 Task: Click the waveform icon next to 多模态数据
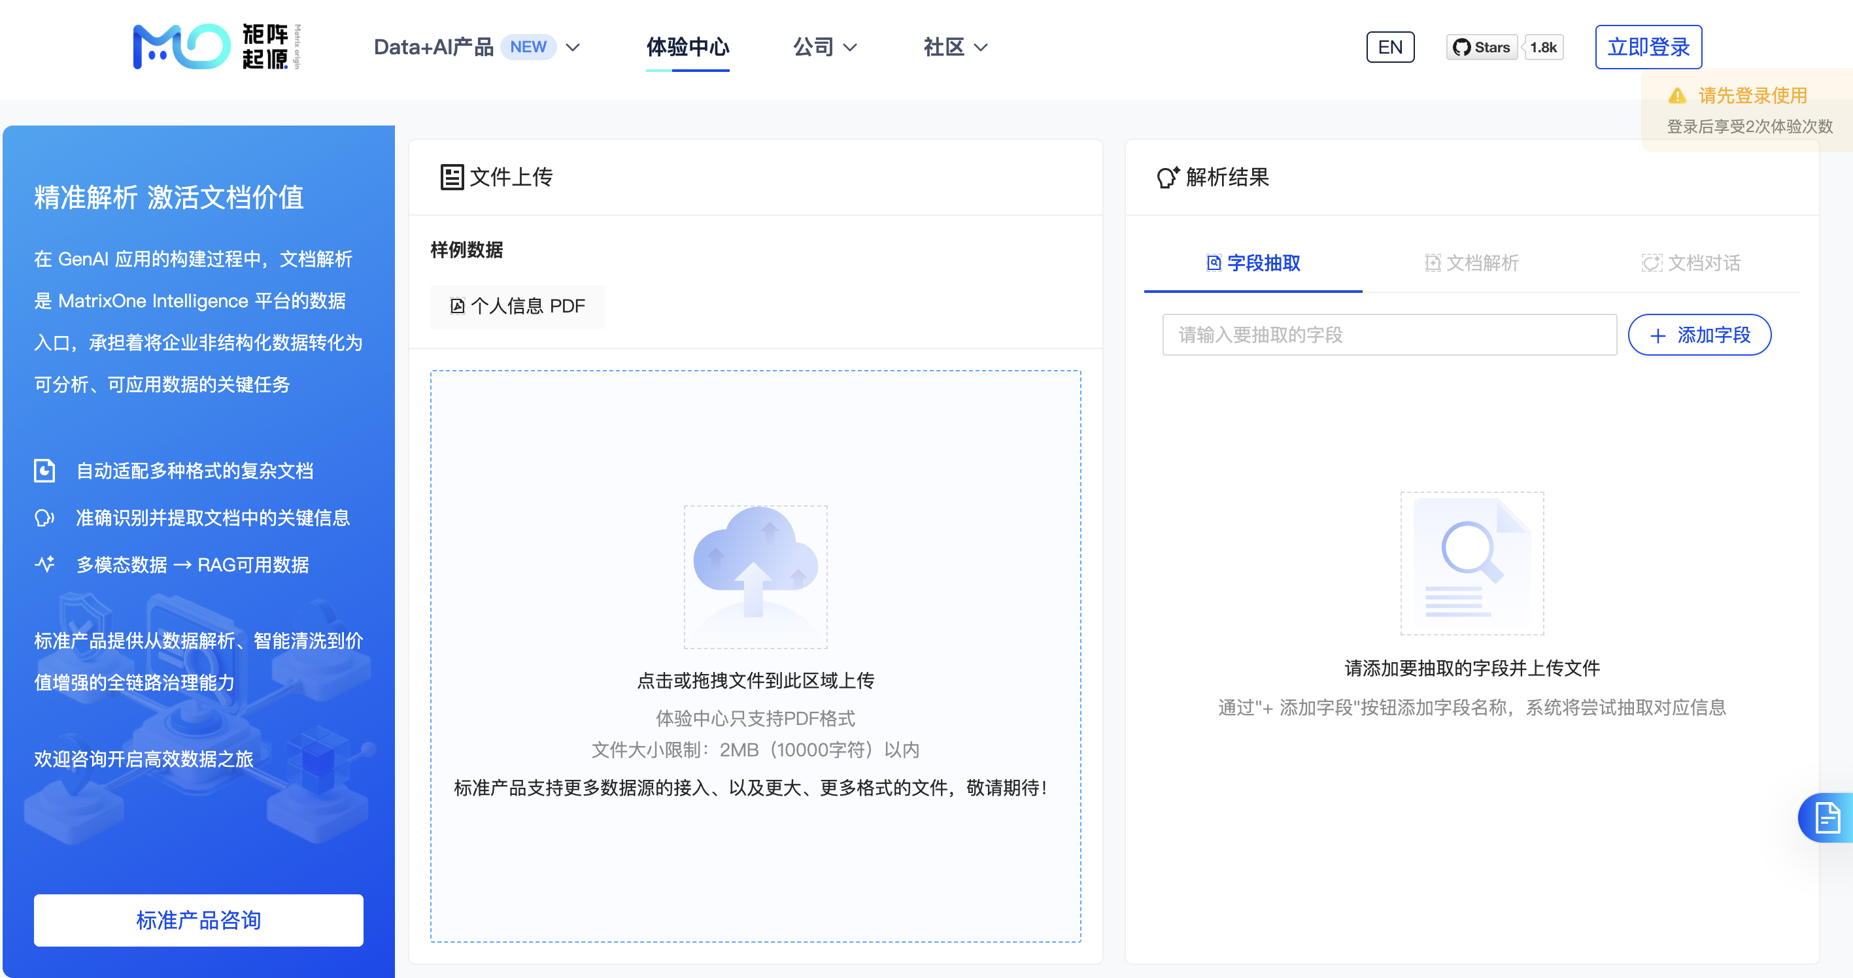pos(44,565)
